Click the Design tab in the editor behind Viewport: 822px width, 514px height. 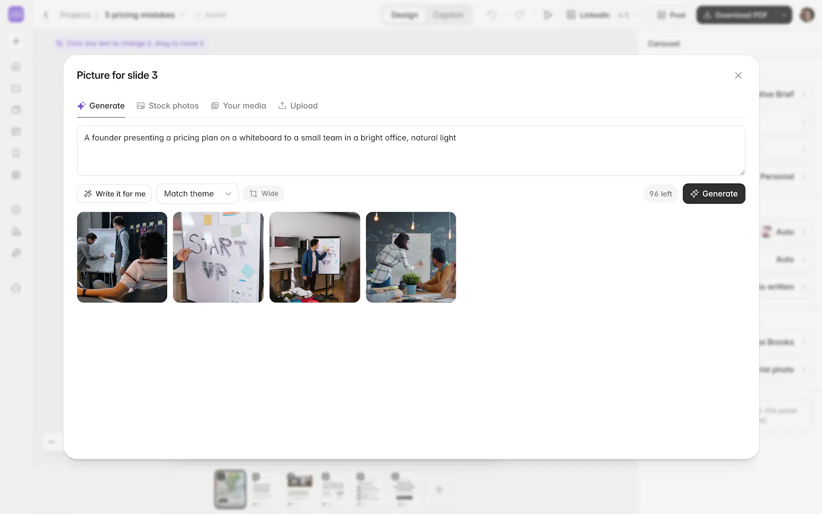pyautogui.click(x=404, y=15)
